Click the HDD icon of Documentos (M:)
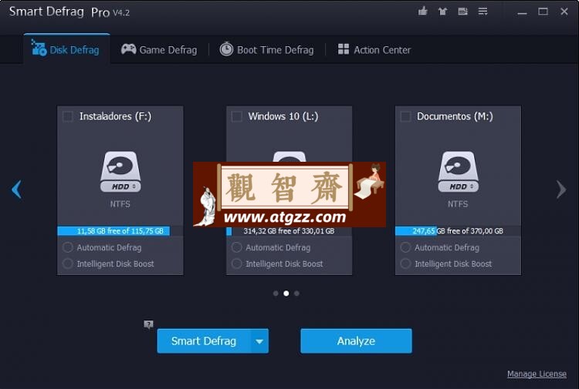Screen dimensions: 579x389 coord(458,171)
